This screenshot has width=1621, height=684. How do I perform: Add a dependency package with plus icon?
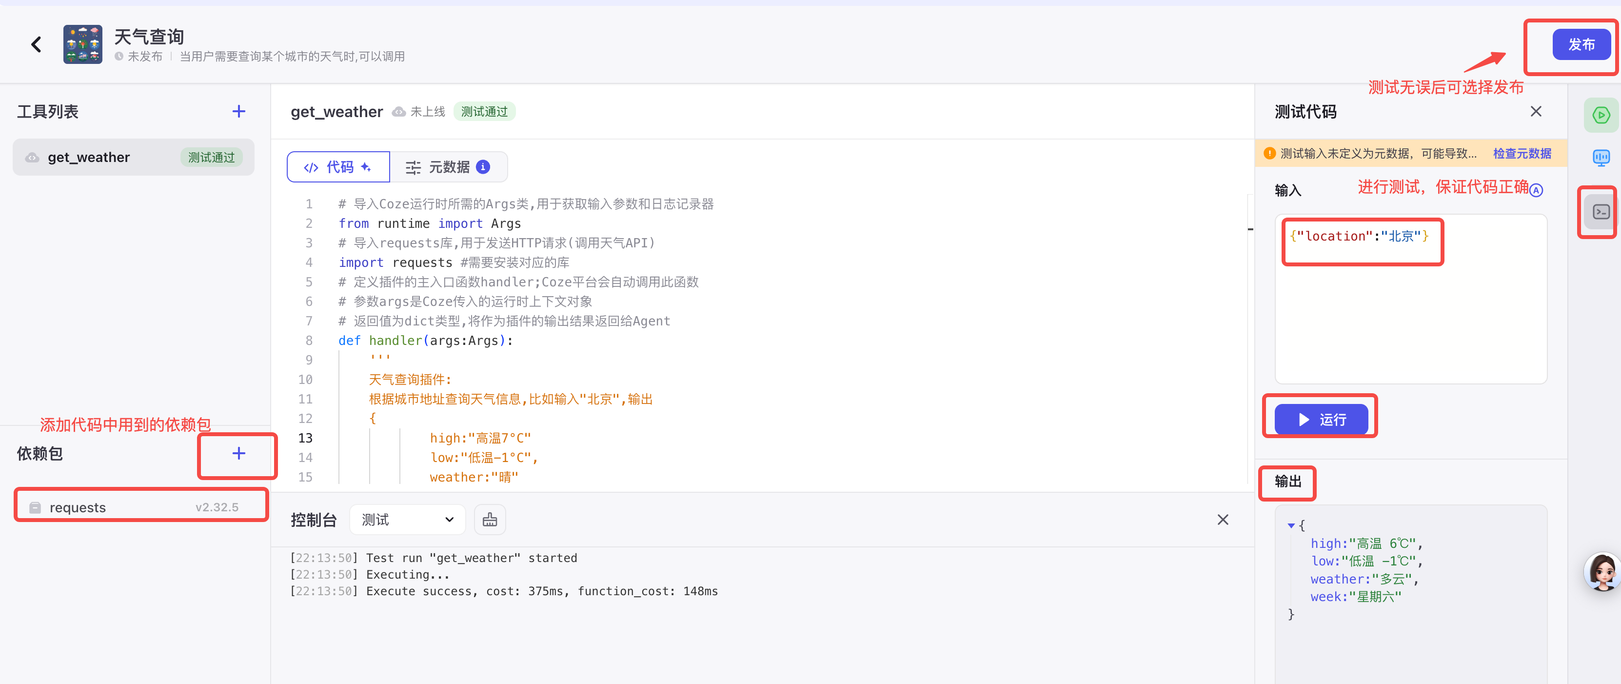pyautogui.click(x=238, y=453)
